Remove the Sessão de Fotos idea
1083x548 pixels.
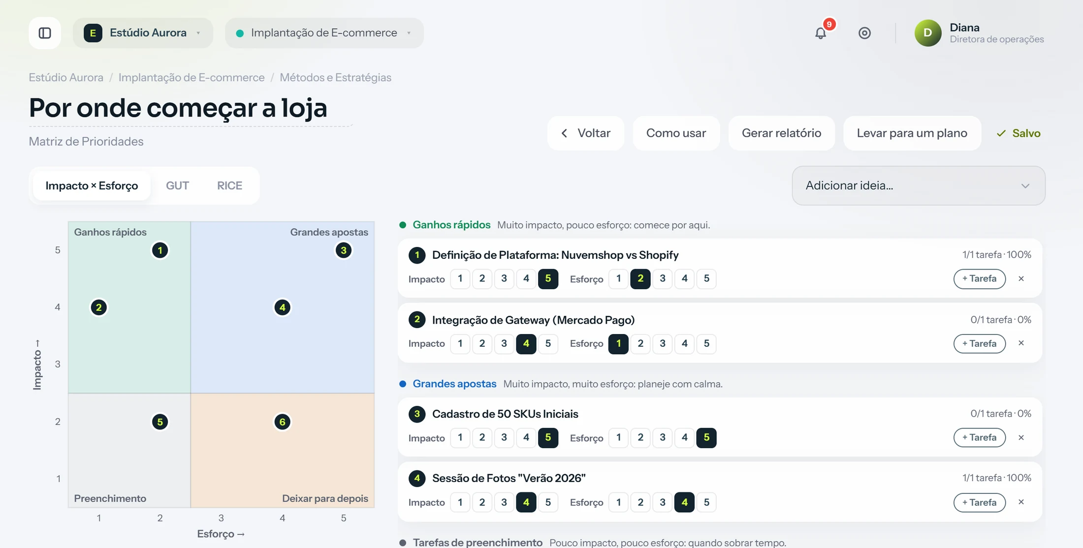click(1021, 502)
